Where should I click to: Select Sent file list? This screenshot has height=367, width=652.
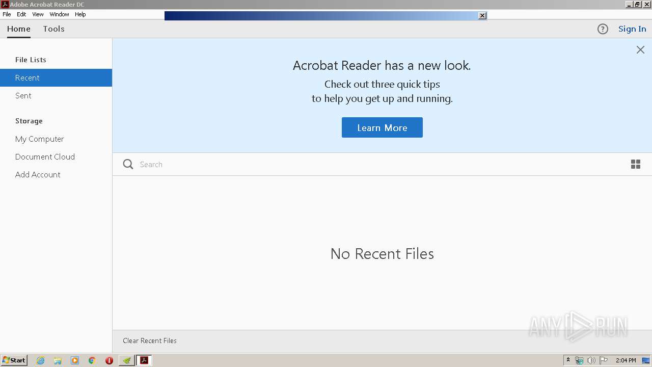click(56, 96)
